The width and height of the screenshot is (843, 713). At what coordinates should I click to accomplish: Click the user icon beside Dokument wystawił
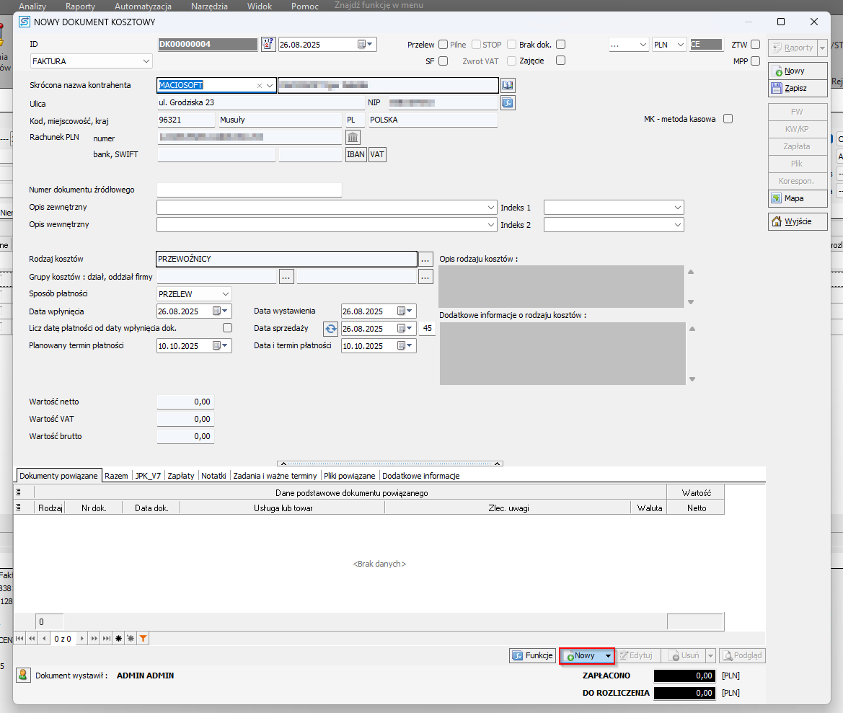click(x=24, y=676)
